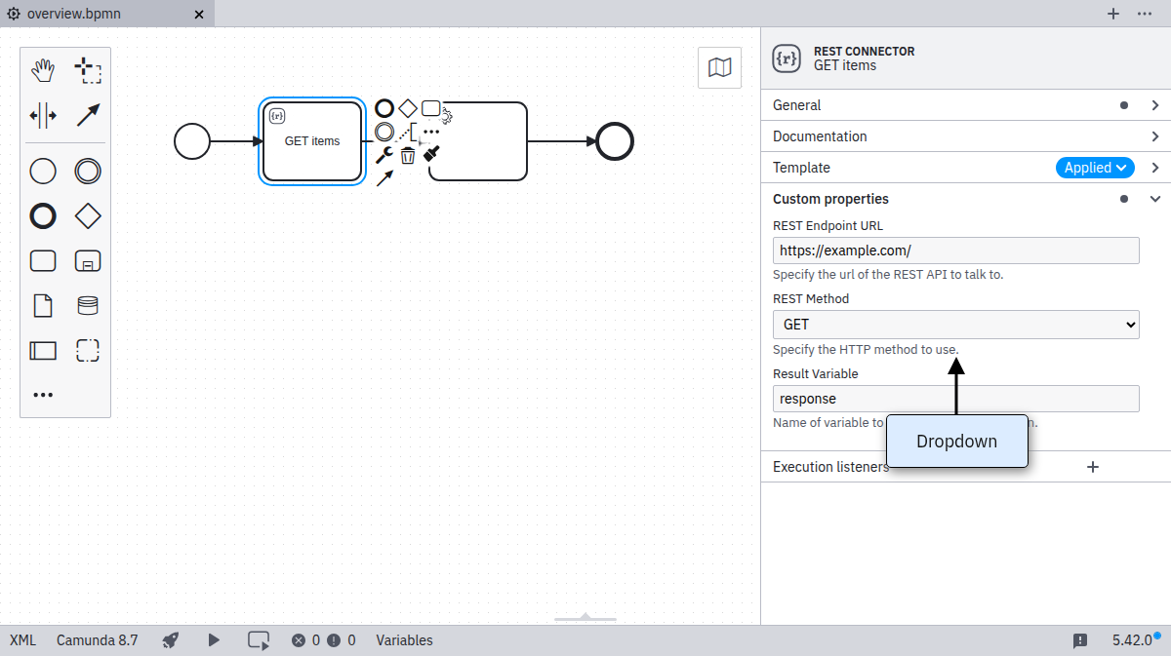Expand the General section
This screenshot has width=1171, height=656.
[x=964, y=105]
